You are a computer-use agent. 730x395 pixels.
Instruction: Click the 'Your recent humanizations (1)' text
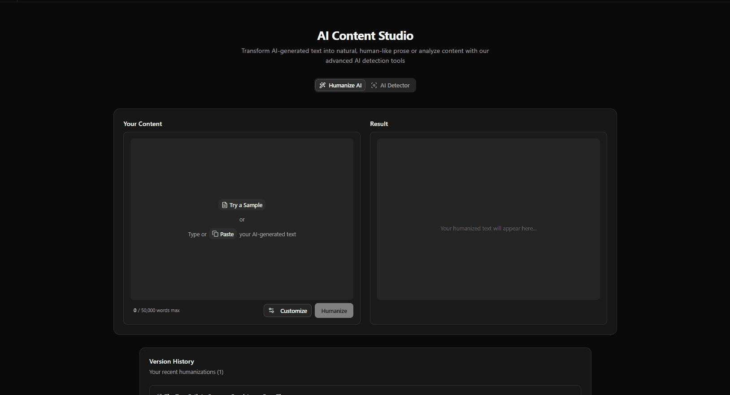[x=186, y=372]
